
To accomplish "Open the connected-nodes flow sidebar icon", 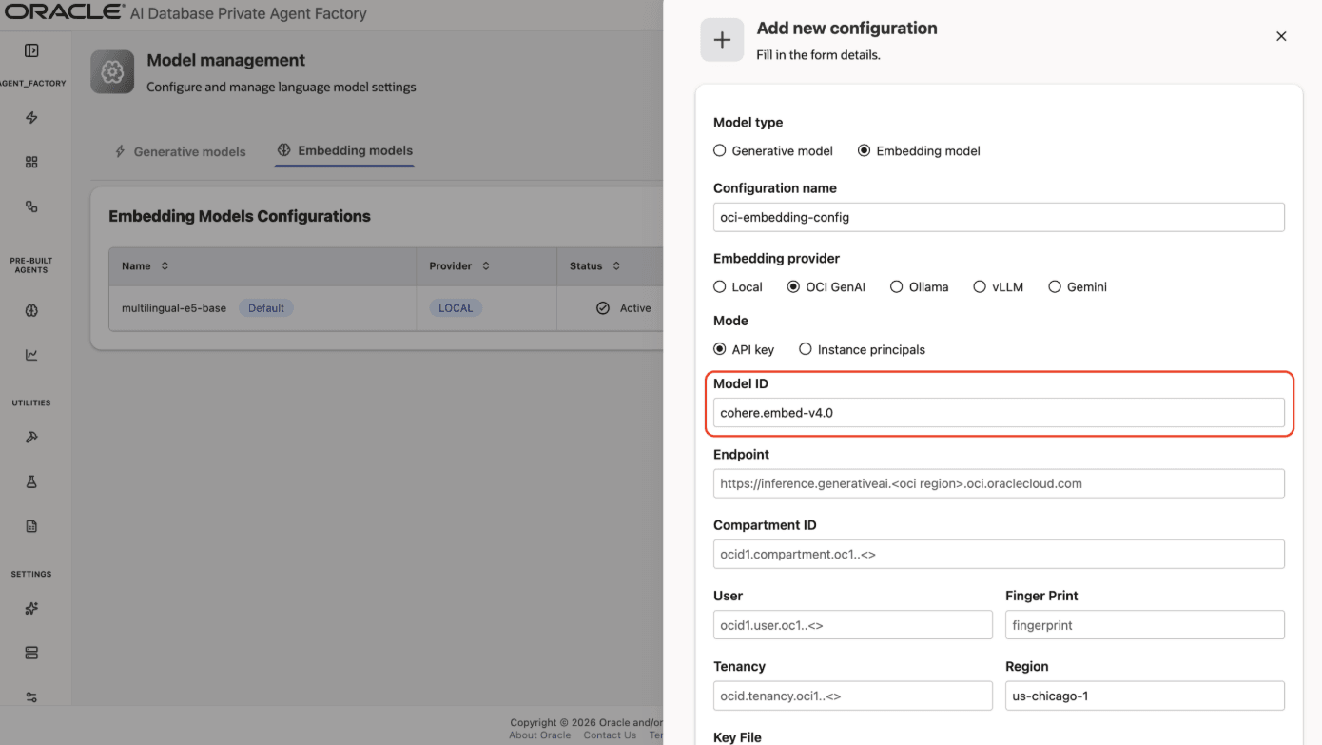I will point(31,206).
